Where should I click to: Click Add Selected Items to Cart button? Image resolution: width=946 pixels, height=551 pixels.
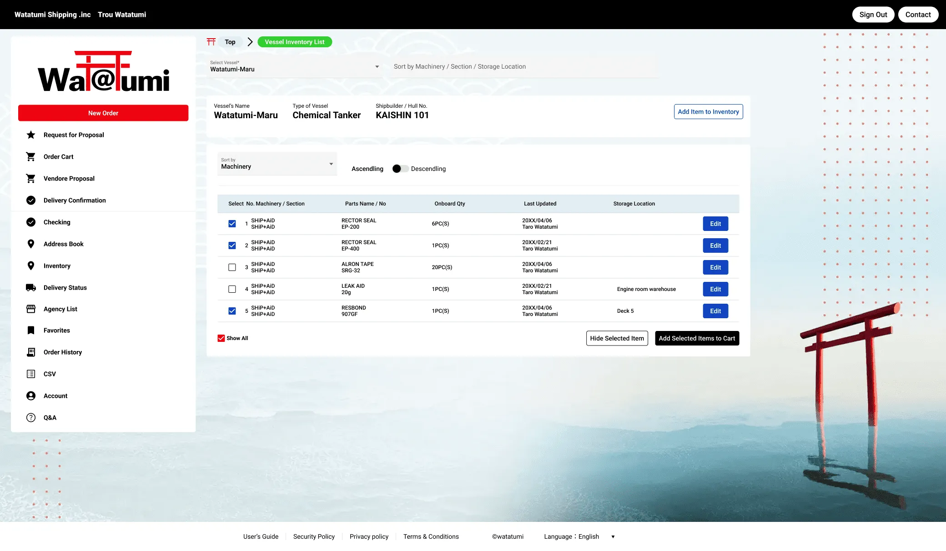pos(696,338)
